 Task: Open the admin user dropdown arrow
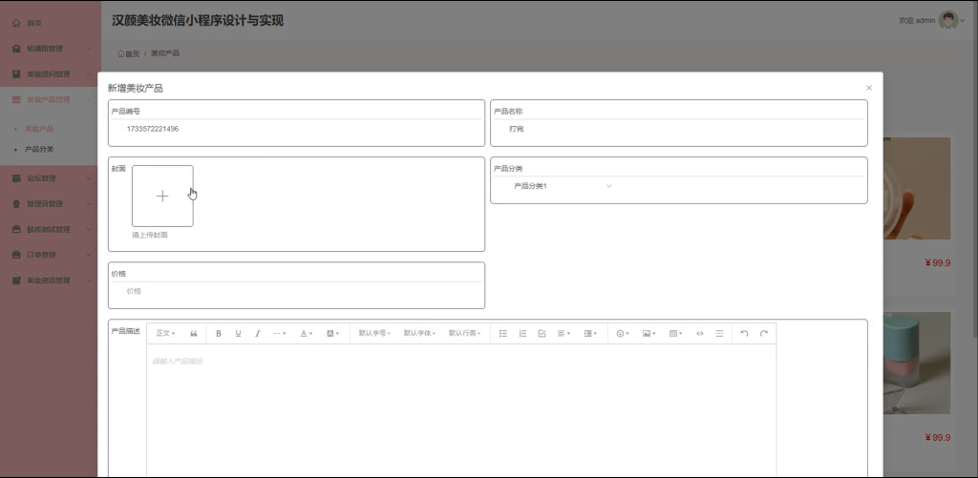coord(963,21)
